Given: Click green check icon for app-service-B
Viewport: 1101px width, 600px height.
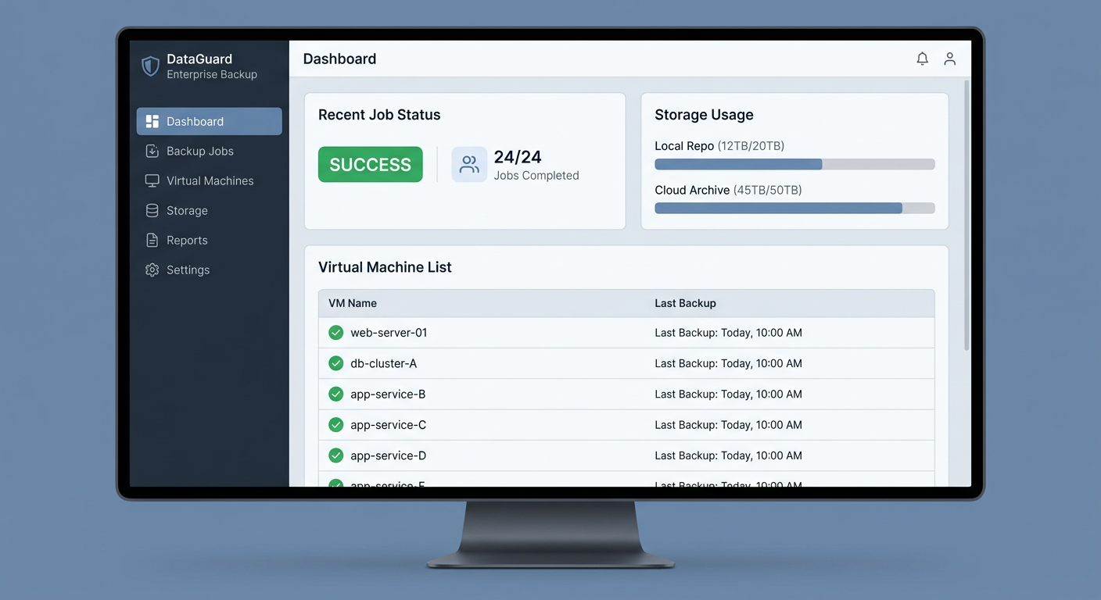Looking at the screenshot, I should click(336, 395).
